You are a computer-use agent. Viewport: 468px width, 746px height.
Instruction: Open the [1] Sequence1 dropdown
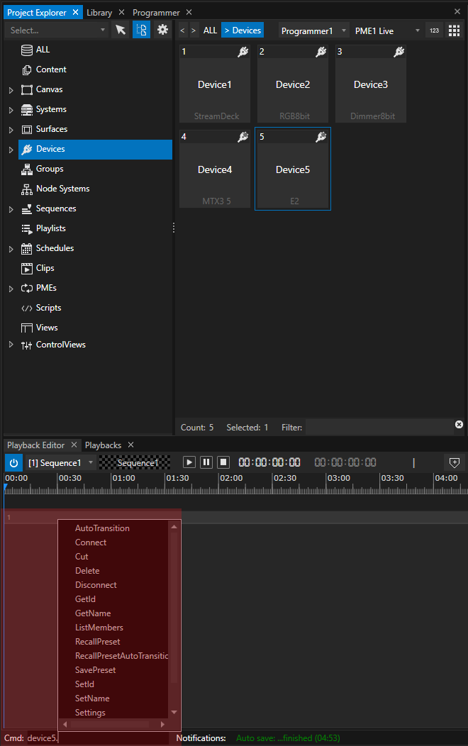60,462
